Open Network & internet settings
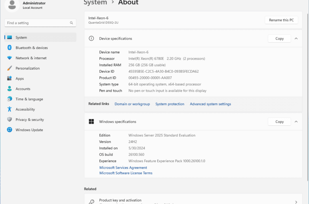309x204 pixels. [40, 58]
